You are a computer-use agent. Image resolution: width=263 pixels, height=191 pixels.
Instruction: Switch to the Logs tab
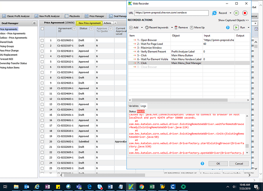[x=143, y=106]
